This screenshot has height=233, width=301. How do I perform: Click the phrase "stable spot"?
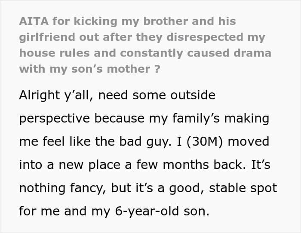[243, 188]
